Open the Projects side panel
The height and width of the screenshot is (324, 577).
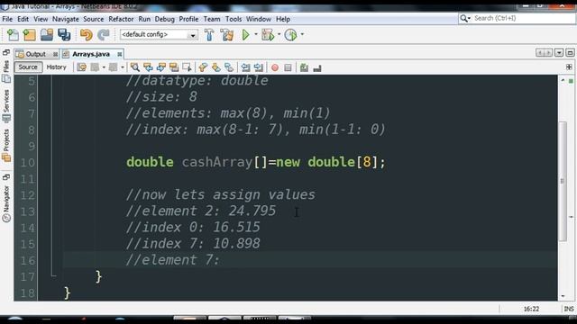(6, 145)
